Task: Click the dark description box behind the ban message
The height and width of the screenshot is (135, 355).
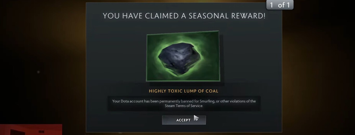Action: point(184,103)
